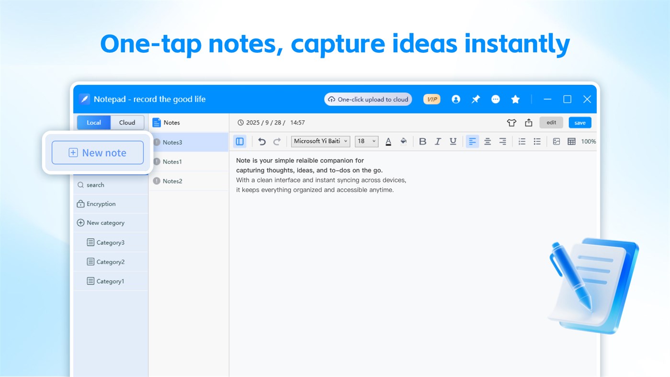The width and height of the screenshot is (670, 377).
Task: Click the New note button
Action: point(97,152)
